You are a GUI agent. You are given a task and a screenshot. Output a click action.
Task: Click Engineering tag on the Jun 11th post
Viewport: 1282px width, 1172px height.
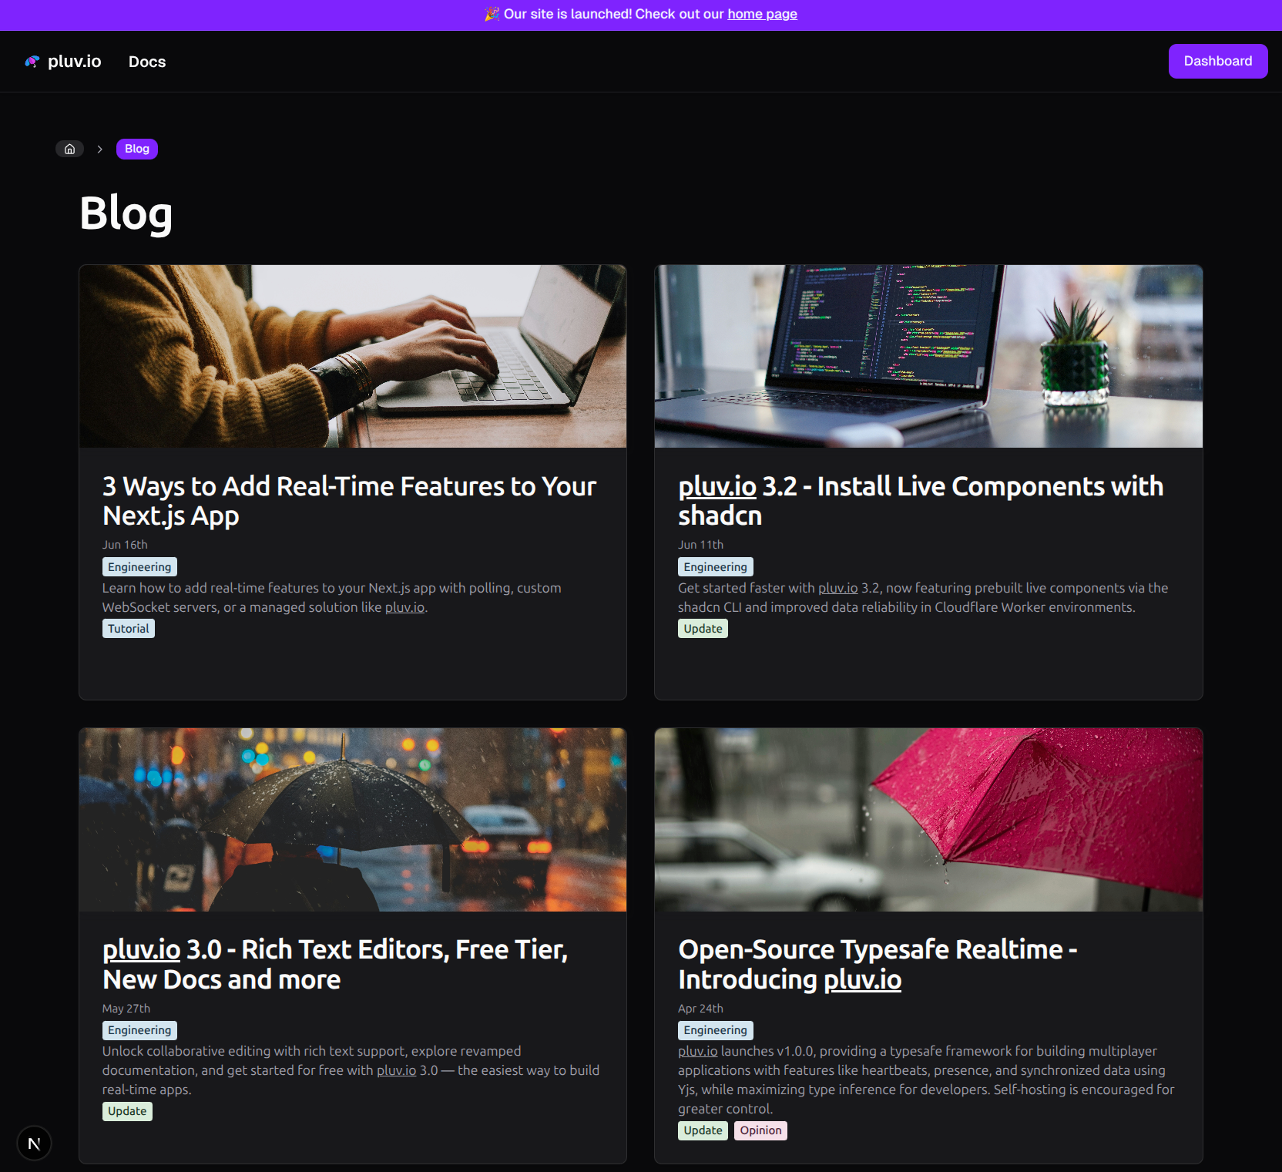[x=716, y=567]
